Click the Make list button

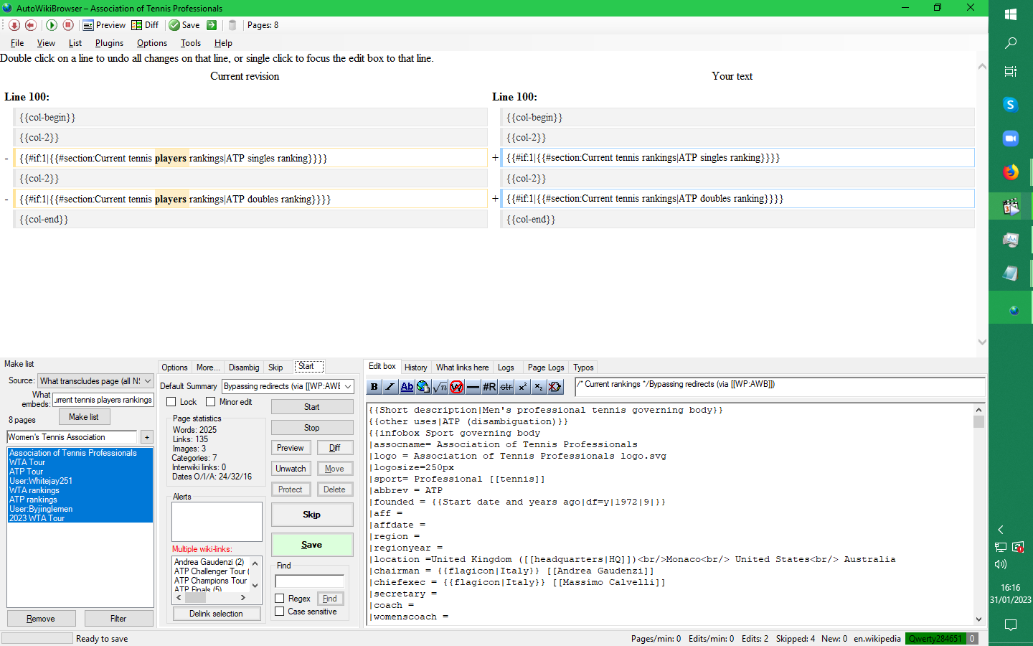(84, 417)
